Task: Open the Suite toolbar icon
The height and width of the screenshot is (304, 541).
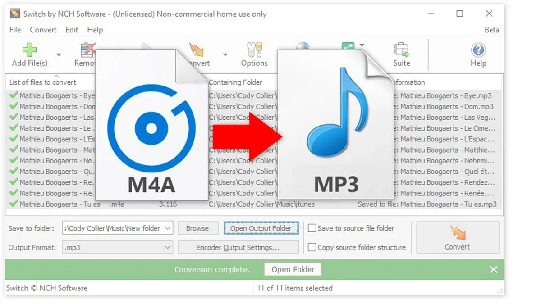Action: click(401, 50)
